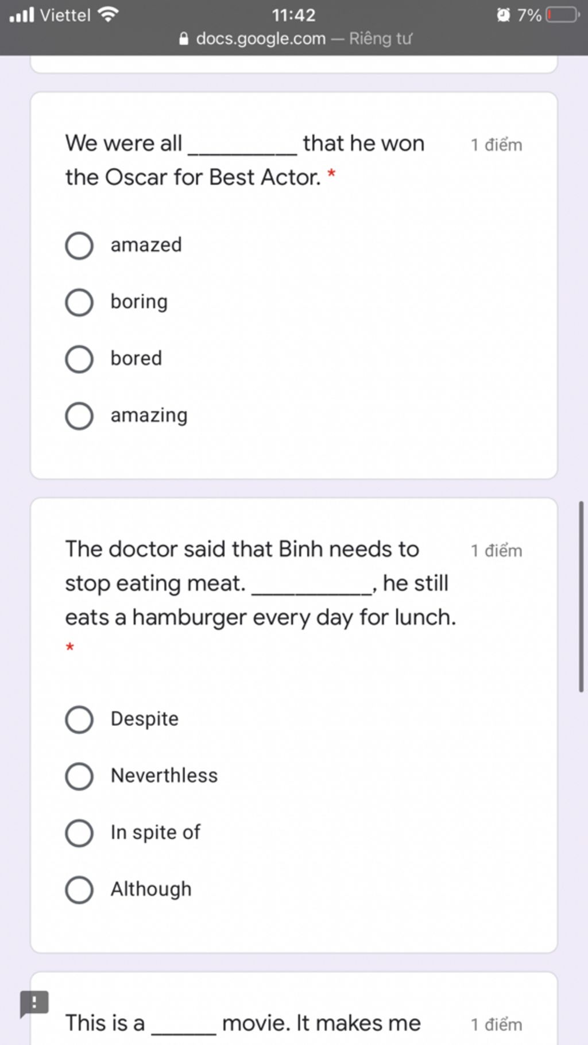588x1045 pixels.
Task: Tap the Wi-Fi status icon
Action: pyautogui.click(x=108, y=14)
